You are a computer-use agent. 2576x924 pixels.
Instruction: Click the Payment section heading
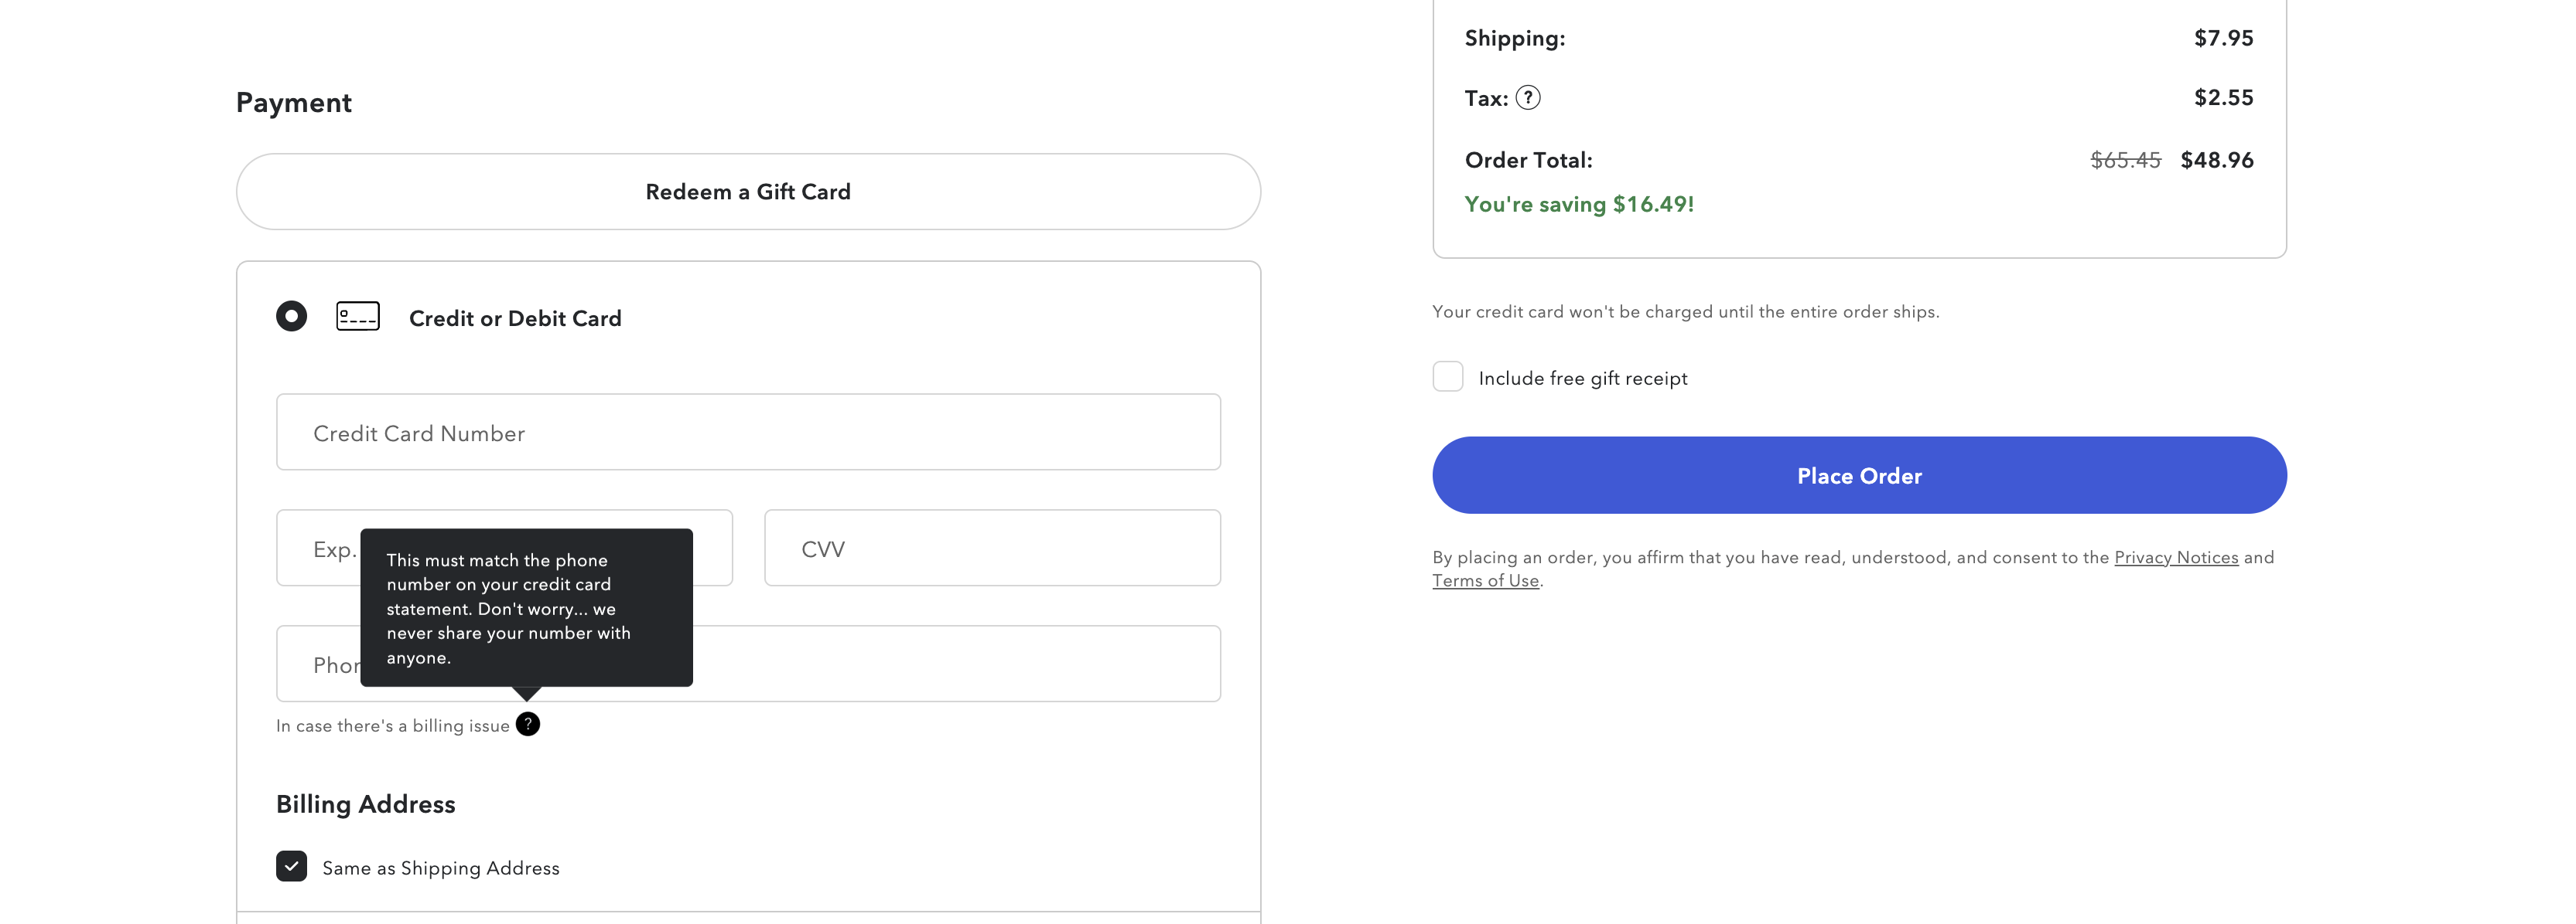coord(293,101)
